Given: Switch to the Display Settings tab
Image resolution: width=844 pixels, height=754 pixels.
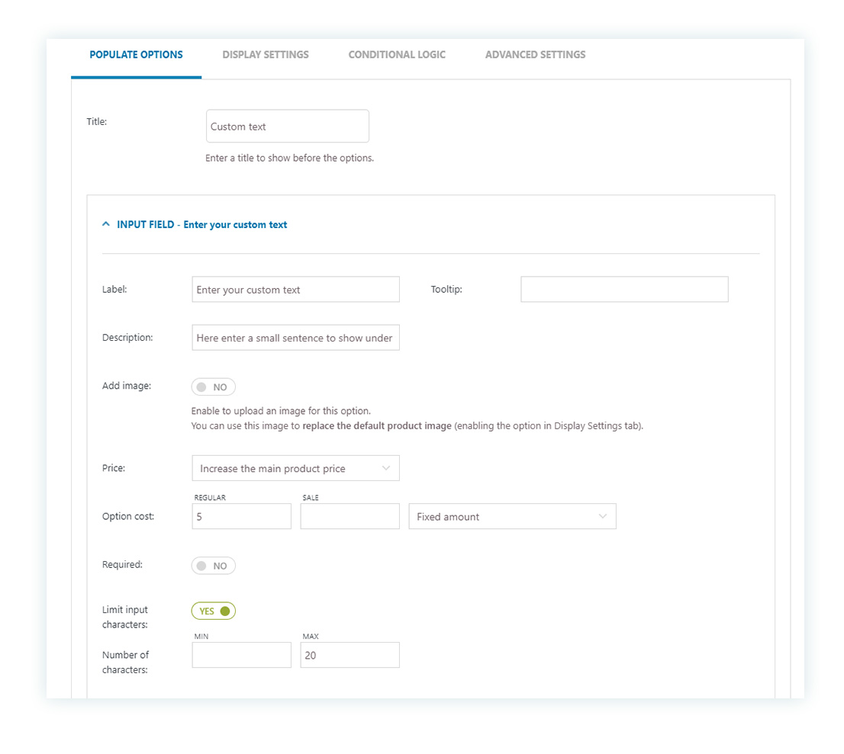Looking at the screenshot, I should [x=266, y=54].
